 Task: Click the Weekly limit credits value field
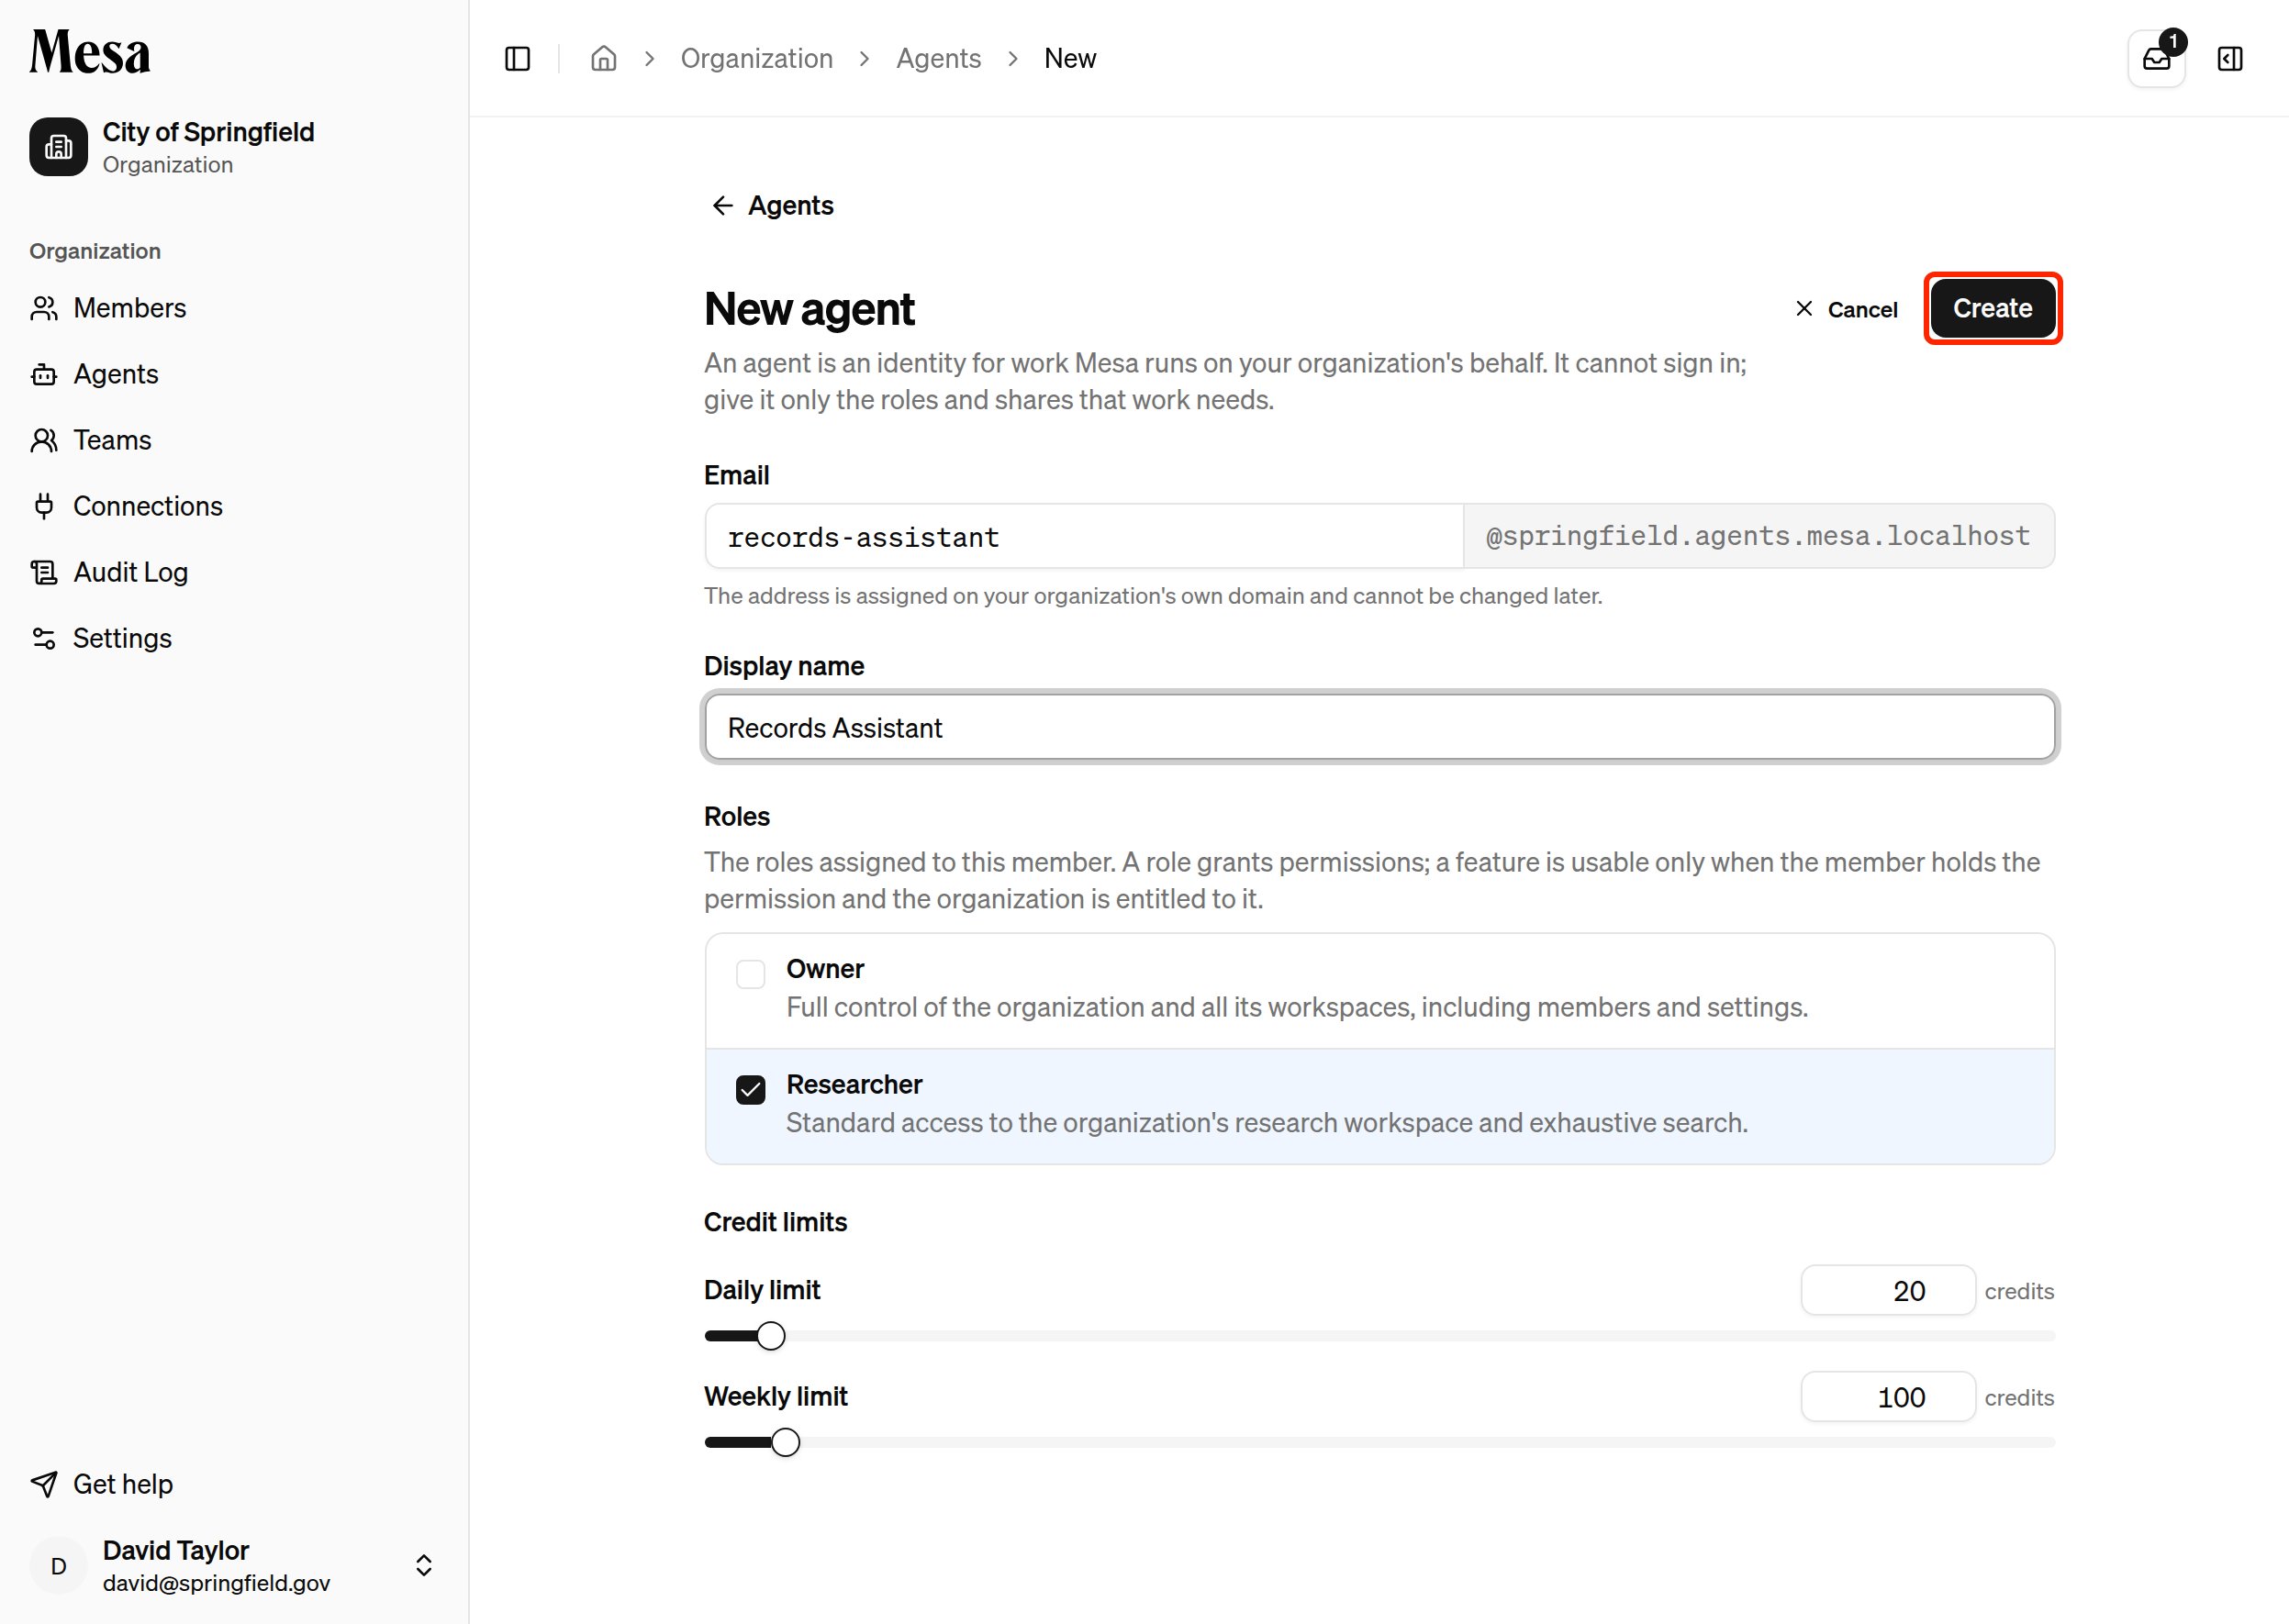[x=1888, y=1397]
